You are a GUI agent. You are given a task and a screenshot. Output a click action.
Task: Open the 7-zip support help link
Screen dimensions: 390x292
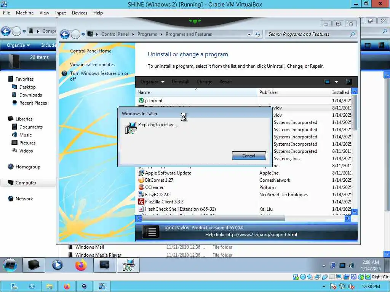point(261,235)
